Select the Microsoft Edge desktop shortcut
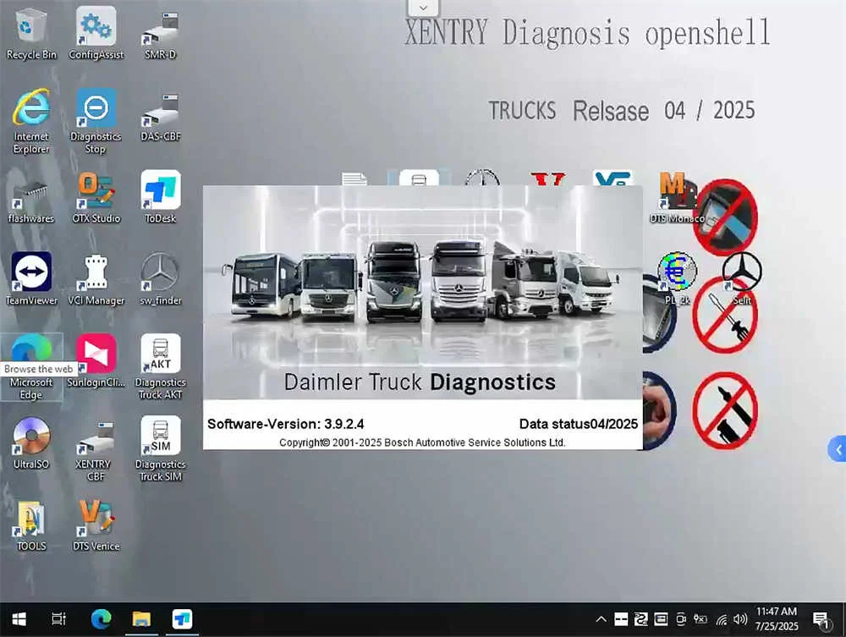The width and height of the screenshot is (846, 637). point(31,367)
